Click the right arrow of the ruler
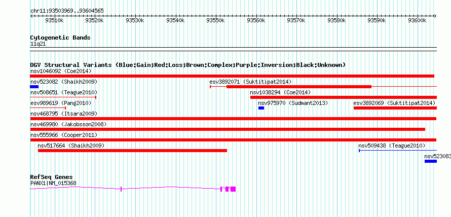This screenshot has width=451, height=217. point(435,16)
